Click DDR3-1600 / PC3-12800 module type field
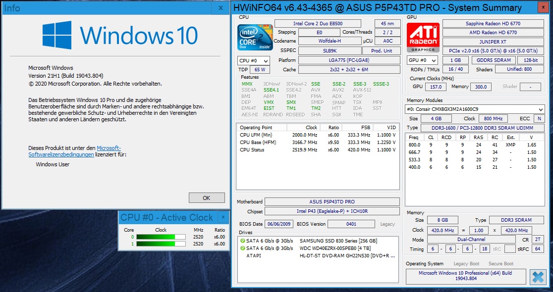 click(483, 128)
